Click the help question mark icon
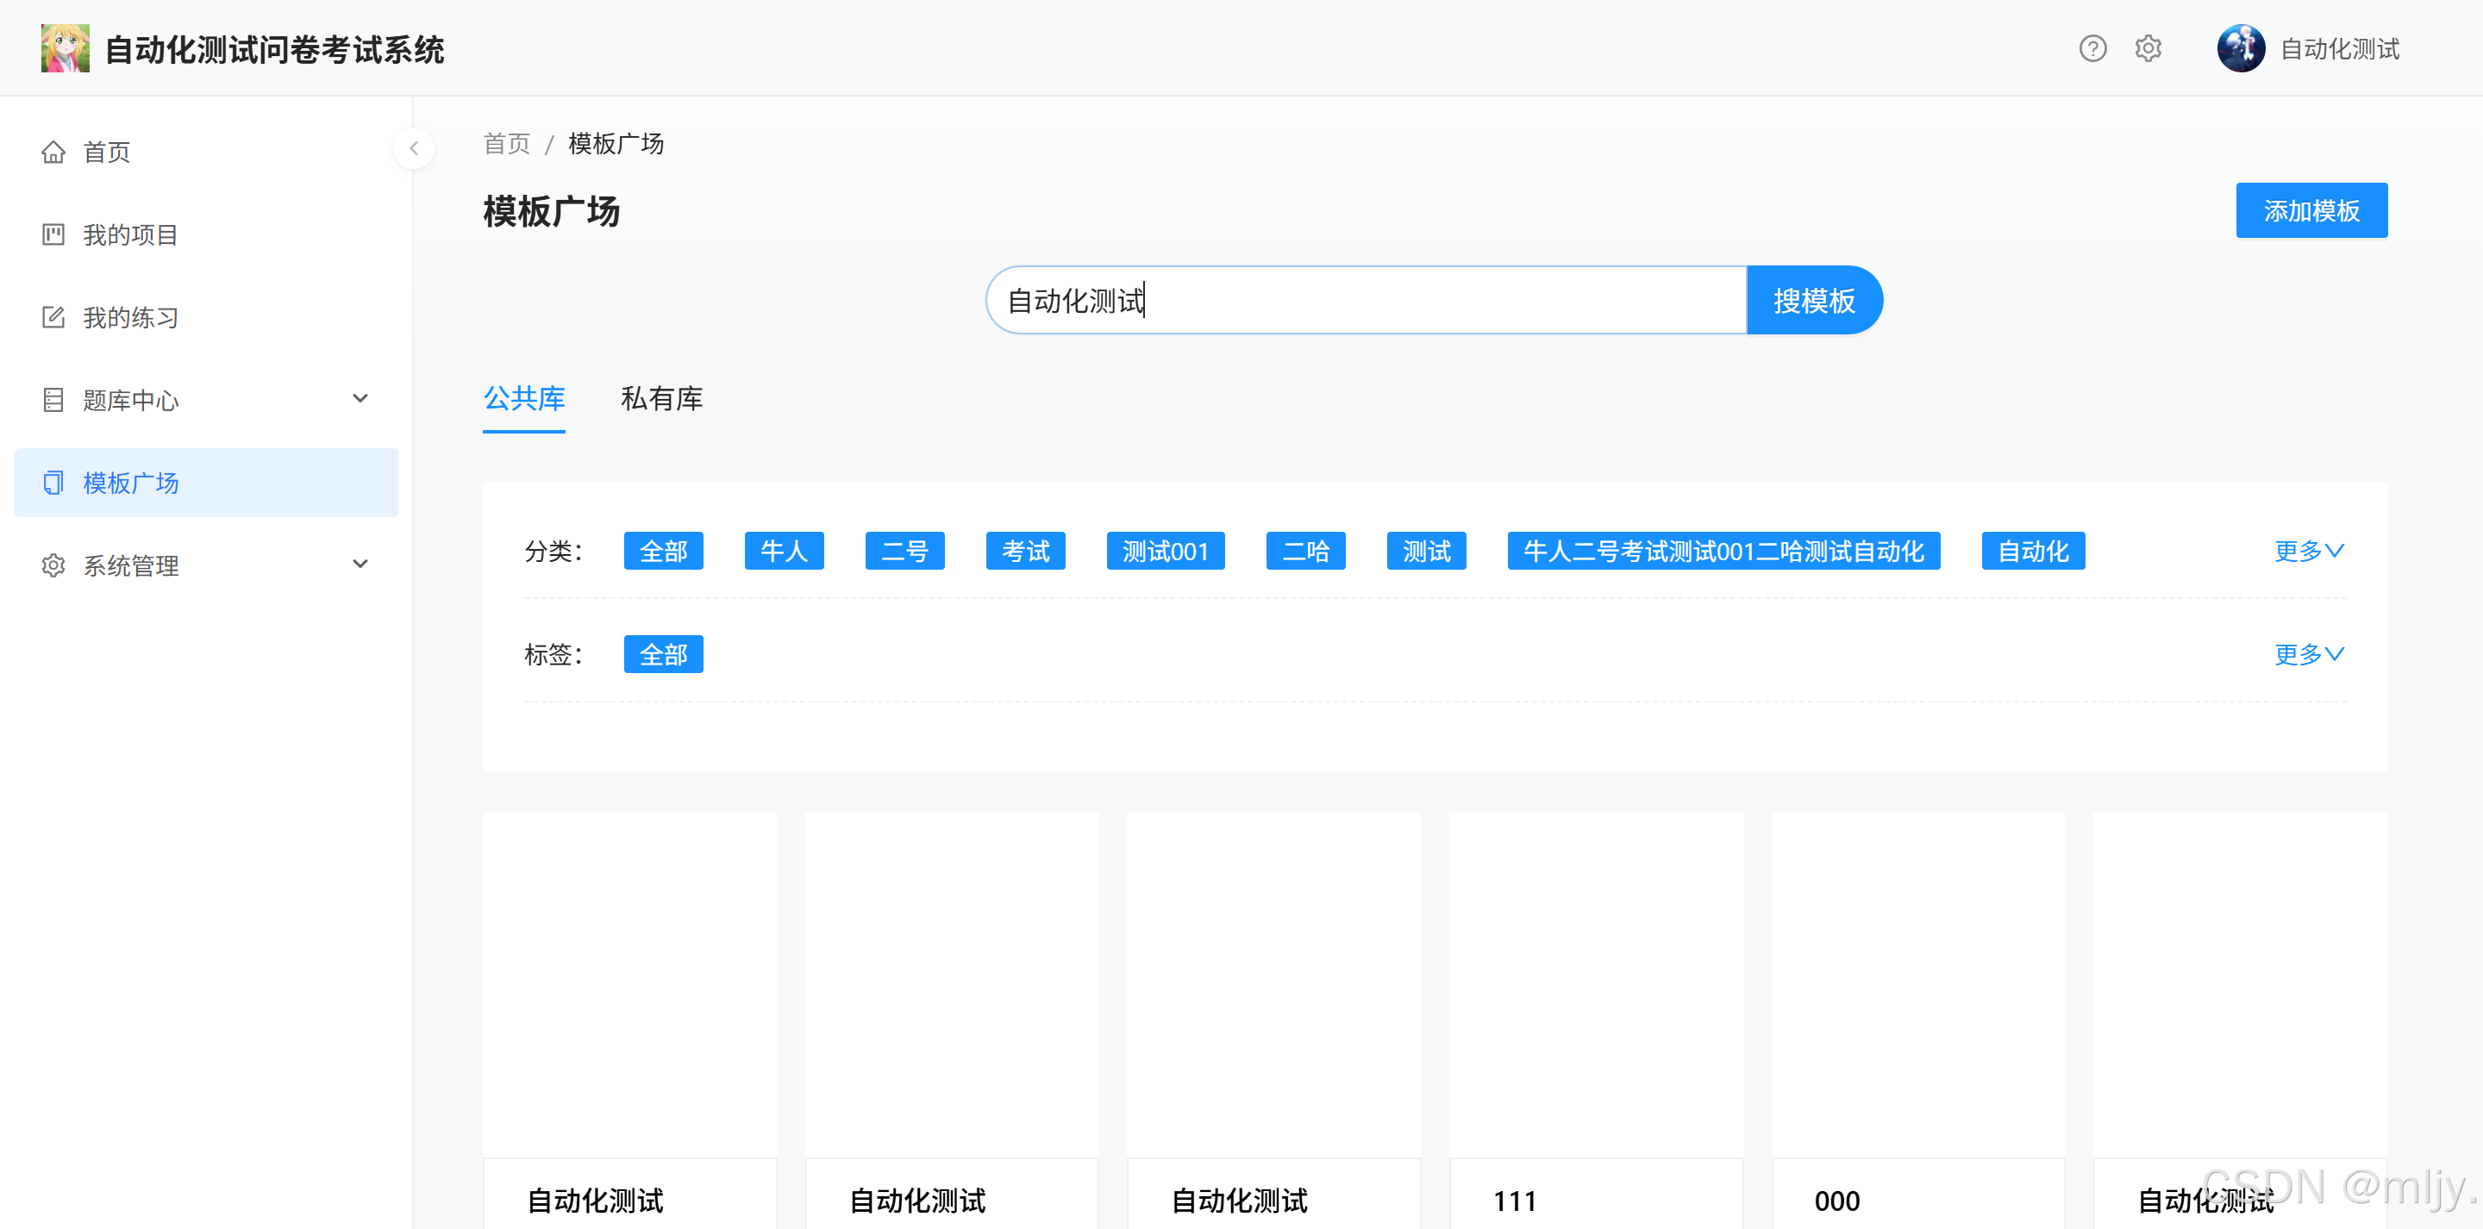The width and height of the screenshot is (2483, 1229). tap(2092, 48)
